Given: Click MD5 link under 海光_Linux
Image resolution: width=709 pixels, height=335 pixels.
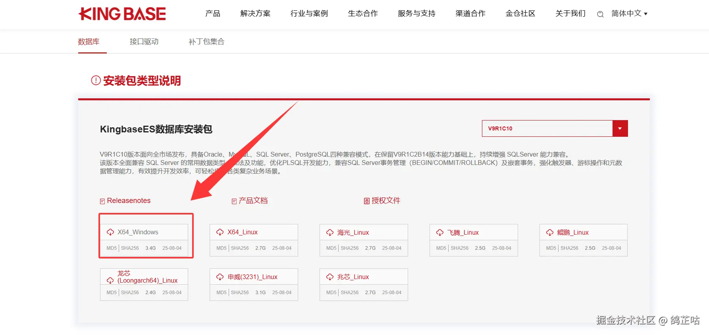Looking at the screenshot, I should [331, 248].
